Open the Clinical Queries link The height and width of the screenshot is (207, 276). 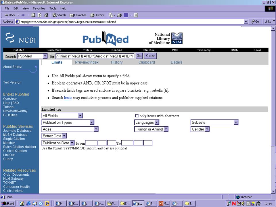pos(15,151)
